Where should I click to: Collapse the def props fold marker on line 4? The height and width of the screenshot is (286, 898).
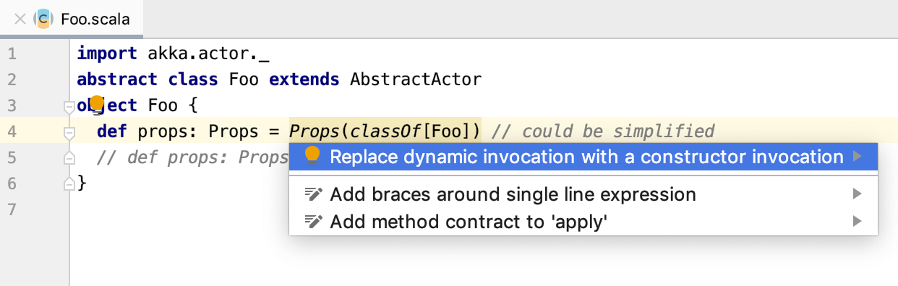pos(69,133)
